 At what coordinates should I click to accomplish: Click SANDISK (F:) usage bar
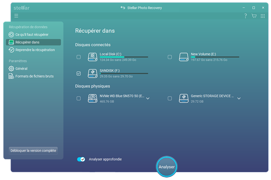[124, 73]
